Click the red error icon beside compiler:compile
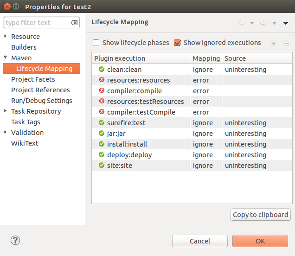 pos(102,90)
